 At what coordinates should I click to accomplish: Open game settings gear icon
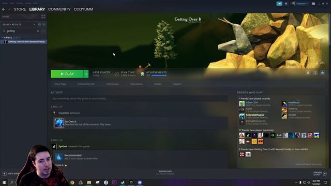pos(308,72)
